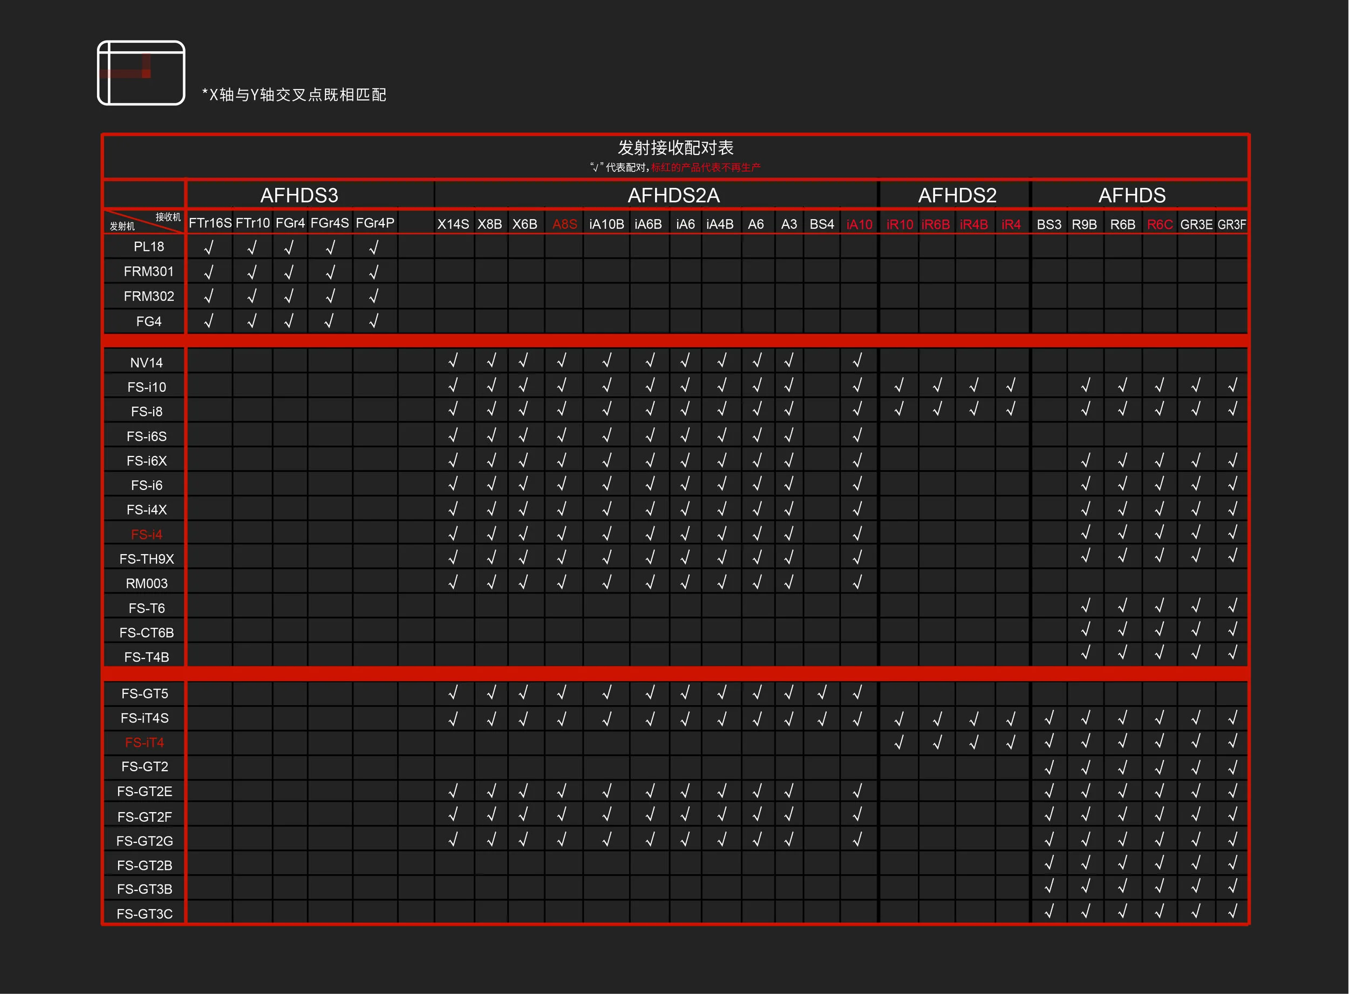Click the red discontinued-products legend text
Viewport: 1349px width, 994px height.
[705, 167]
